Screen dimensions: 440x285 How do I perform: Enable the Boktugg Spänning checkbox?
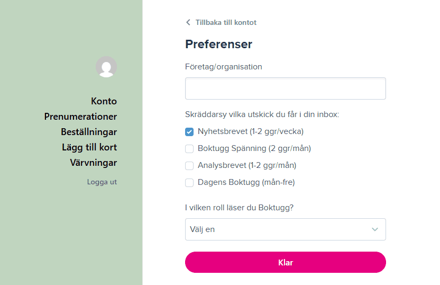point(189,149)
